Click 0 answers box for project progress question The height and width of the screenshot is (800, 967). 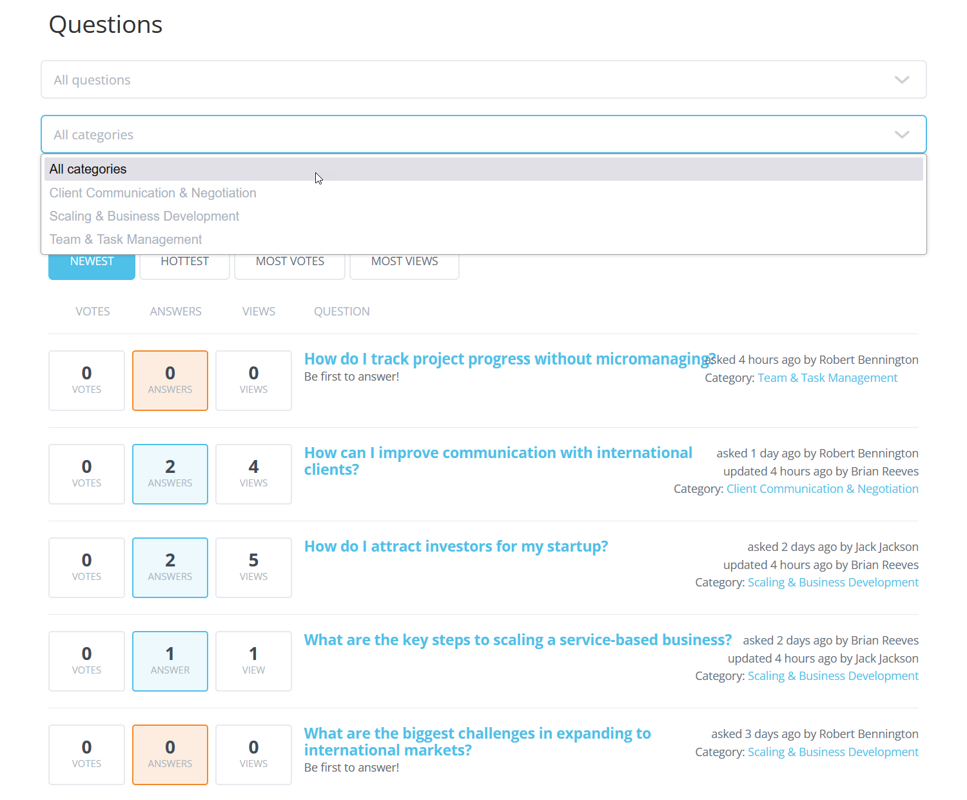[x=170, y=381]
